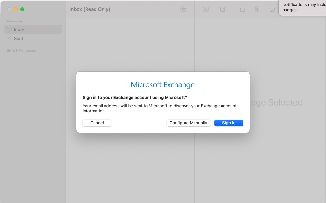Click the Inbox (Read Only) title
The width and height of the screenshot is (326, 203).
click(90, 9)
